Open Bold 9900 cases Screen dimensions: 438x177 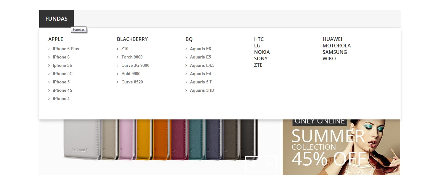coord(131,74)
